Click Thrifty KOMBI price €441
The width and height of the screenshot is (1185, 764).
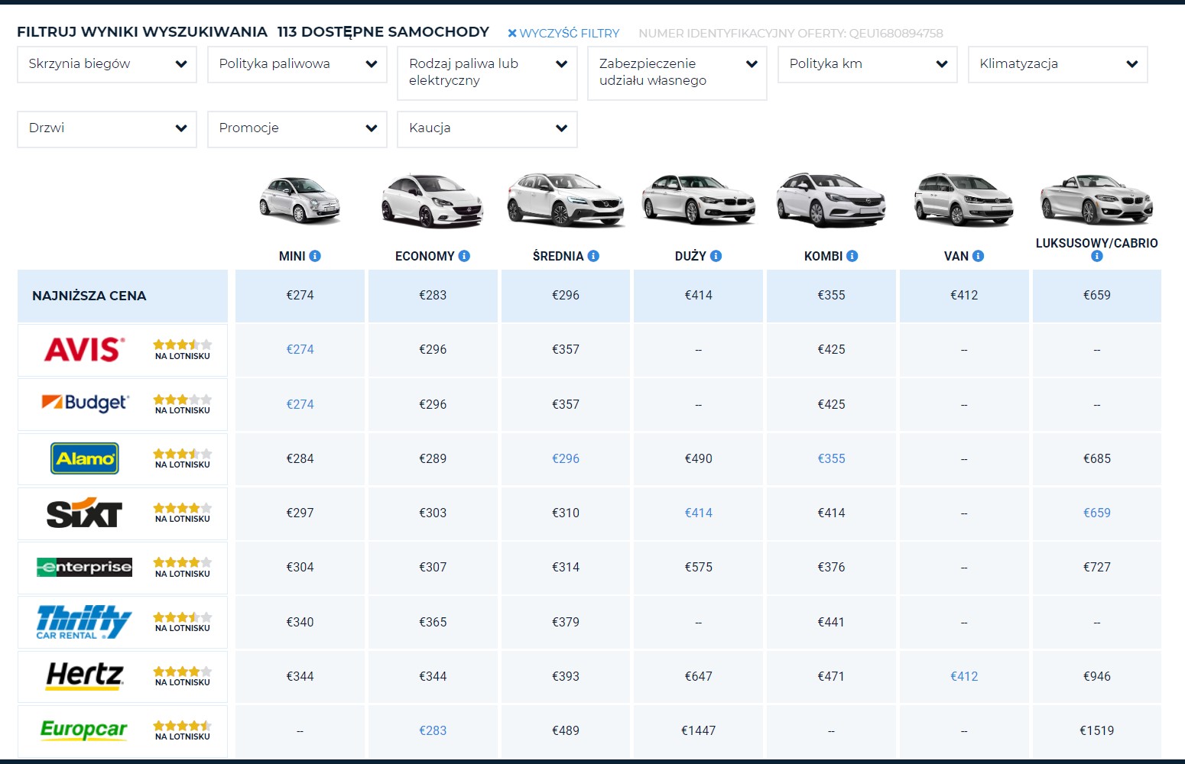(x=831, y=622)
